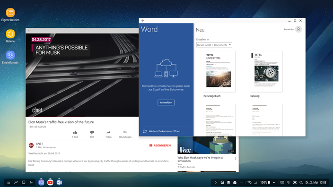The width and height of the screenshot is (333, 187).
Task: Subscribe via the ABONNIEREN button
Action: [x=160, y=145]
